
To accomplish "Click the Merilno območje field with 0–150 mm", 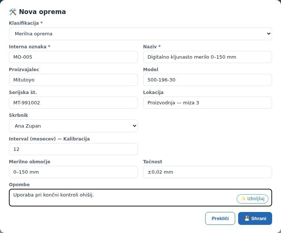I will click(x=73, y=172).
